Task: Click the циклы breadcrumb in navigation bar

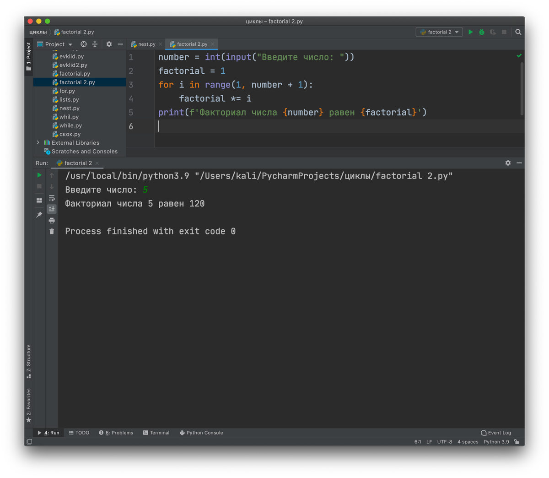Action: (x=38, y=32)
